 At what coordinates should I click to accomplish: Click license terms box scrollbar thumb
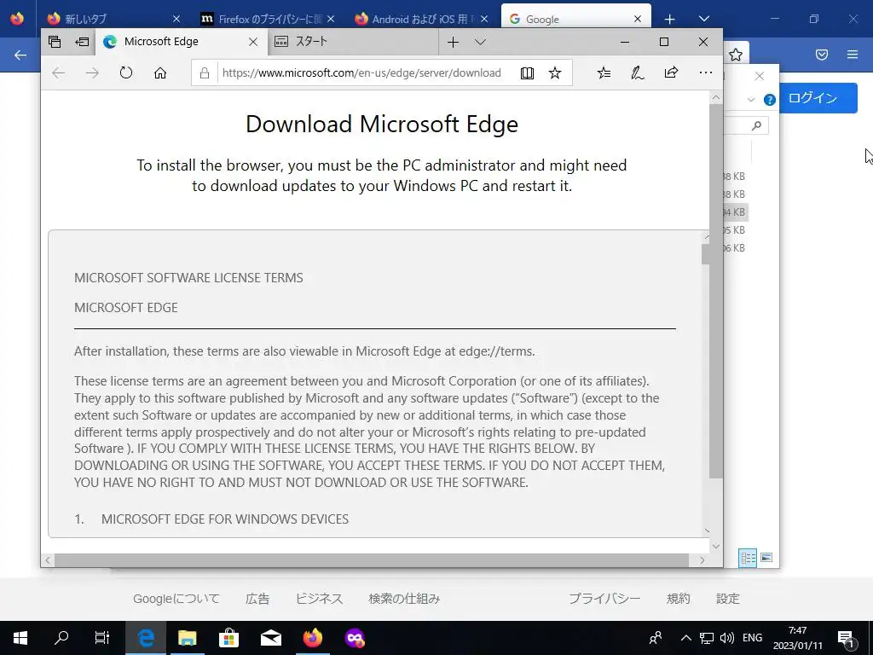coord(705,254)
